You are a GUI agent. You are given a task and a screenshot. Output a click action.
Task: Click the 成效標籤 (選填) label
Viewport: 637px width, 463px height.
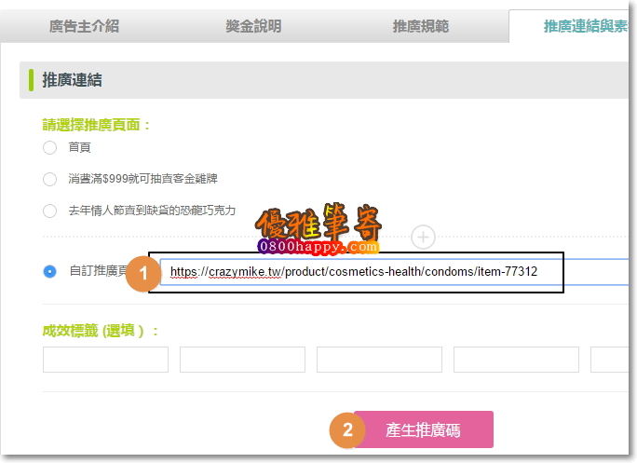click(101, 331)
